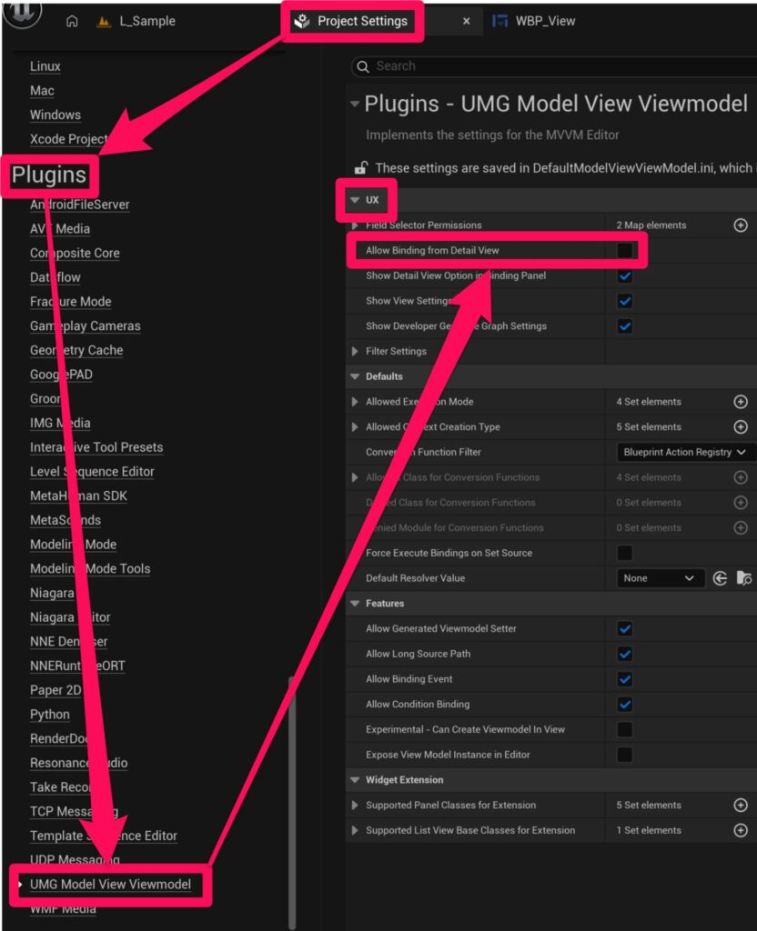Viewport: 757px width, 931px height.
Task: Uncheck Allow Binding Event
Action: click(625, 679)
